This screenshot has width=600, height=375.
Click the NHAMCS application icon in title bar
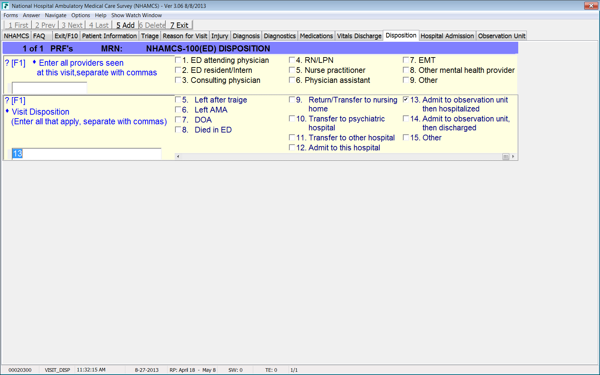click(x=5, y=6)
